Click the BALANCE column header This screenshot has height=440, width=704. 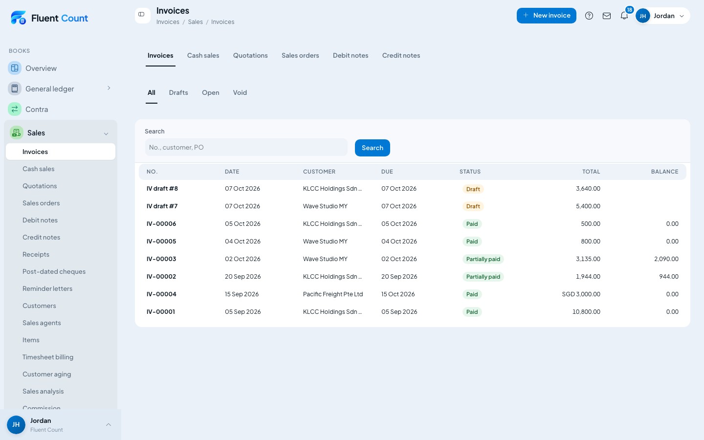664,172
